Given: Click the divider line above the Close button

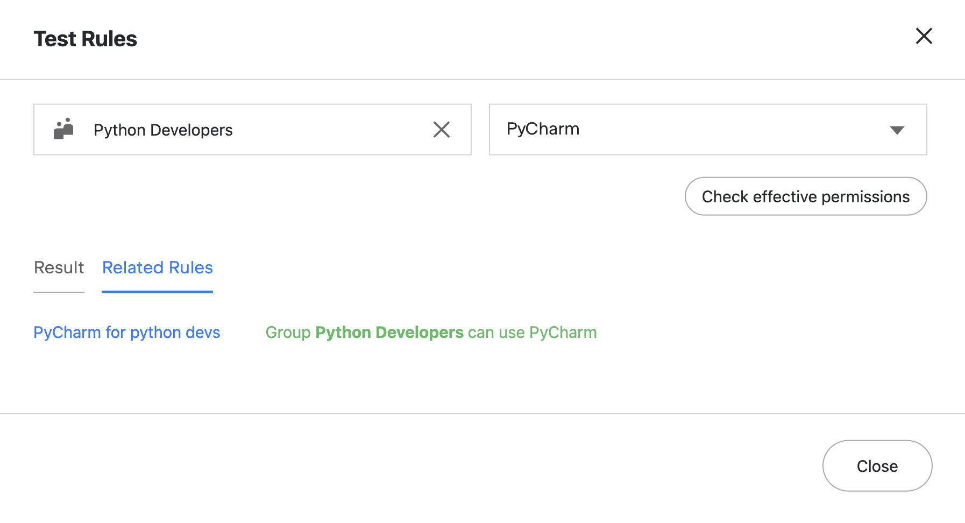Looking at the screenshot, I should tap(483, 414).
